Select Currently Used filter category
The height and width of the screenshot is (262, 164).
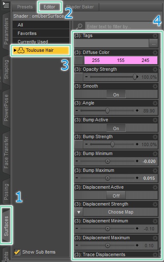(41, 41)
